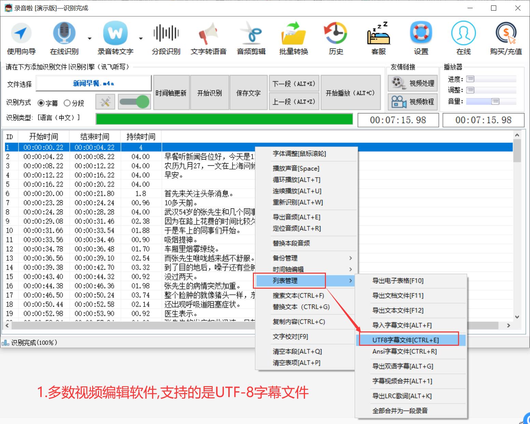
Task: Select 文字校对[F9]
Action: pos(306,337)
